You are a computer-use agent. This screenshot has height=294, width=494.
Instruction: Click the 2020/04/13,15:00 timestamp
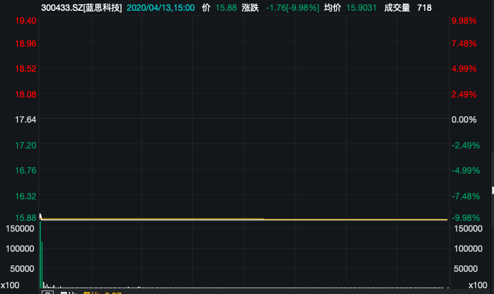(x=161, y=8)
